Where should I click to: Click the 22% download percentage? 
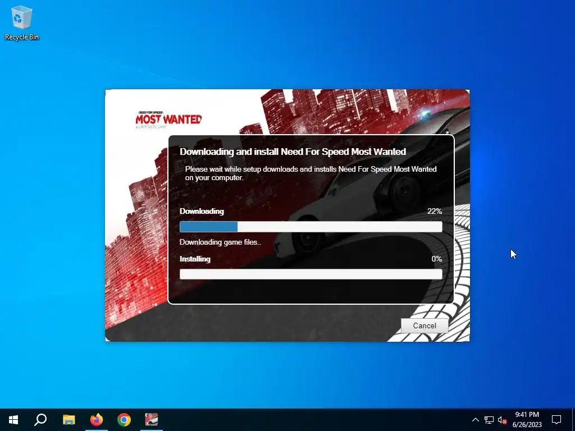tap(435, 211)
